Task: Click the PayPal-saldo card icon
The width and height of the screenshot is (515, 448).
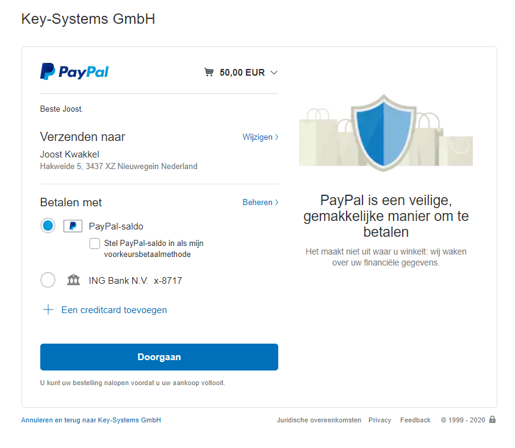Action: (x=73, y=226)
